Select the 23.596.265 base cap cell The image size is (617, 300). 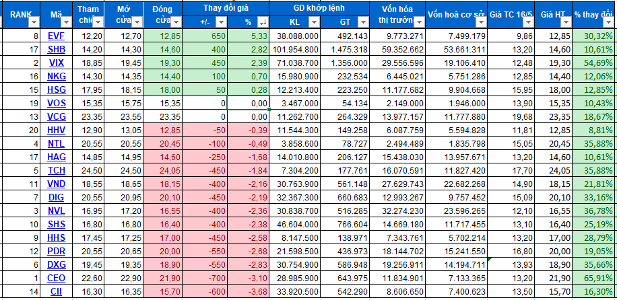coord(456,211)
